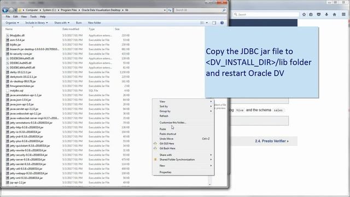
Task: Open the Organize dropdown
Action: coord(12,23)
